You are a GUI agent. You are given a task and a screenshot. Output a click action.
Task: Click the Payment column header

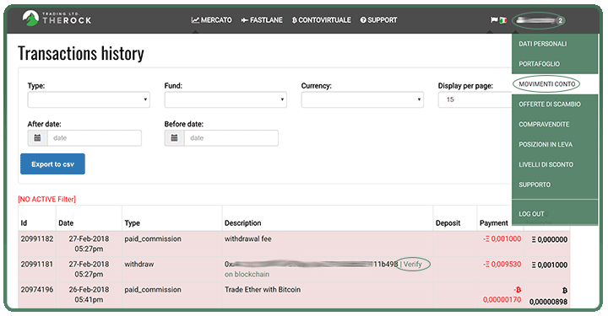point(494,223)
